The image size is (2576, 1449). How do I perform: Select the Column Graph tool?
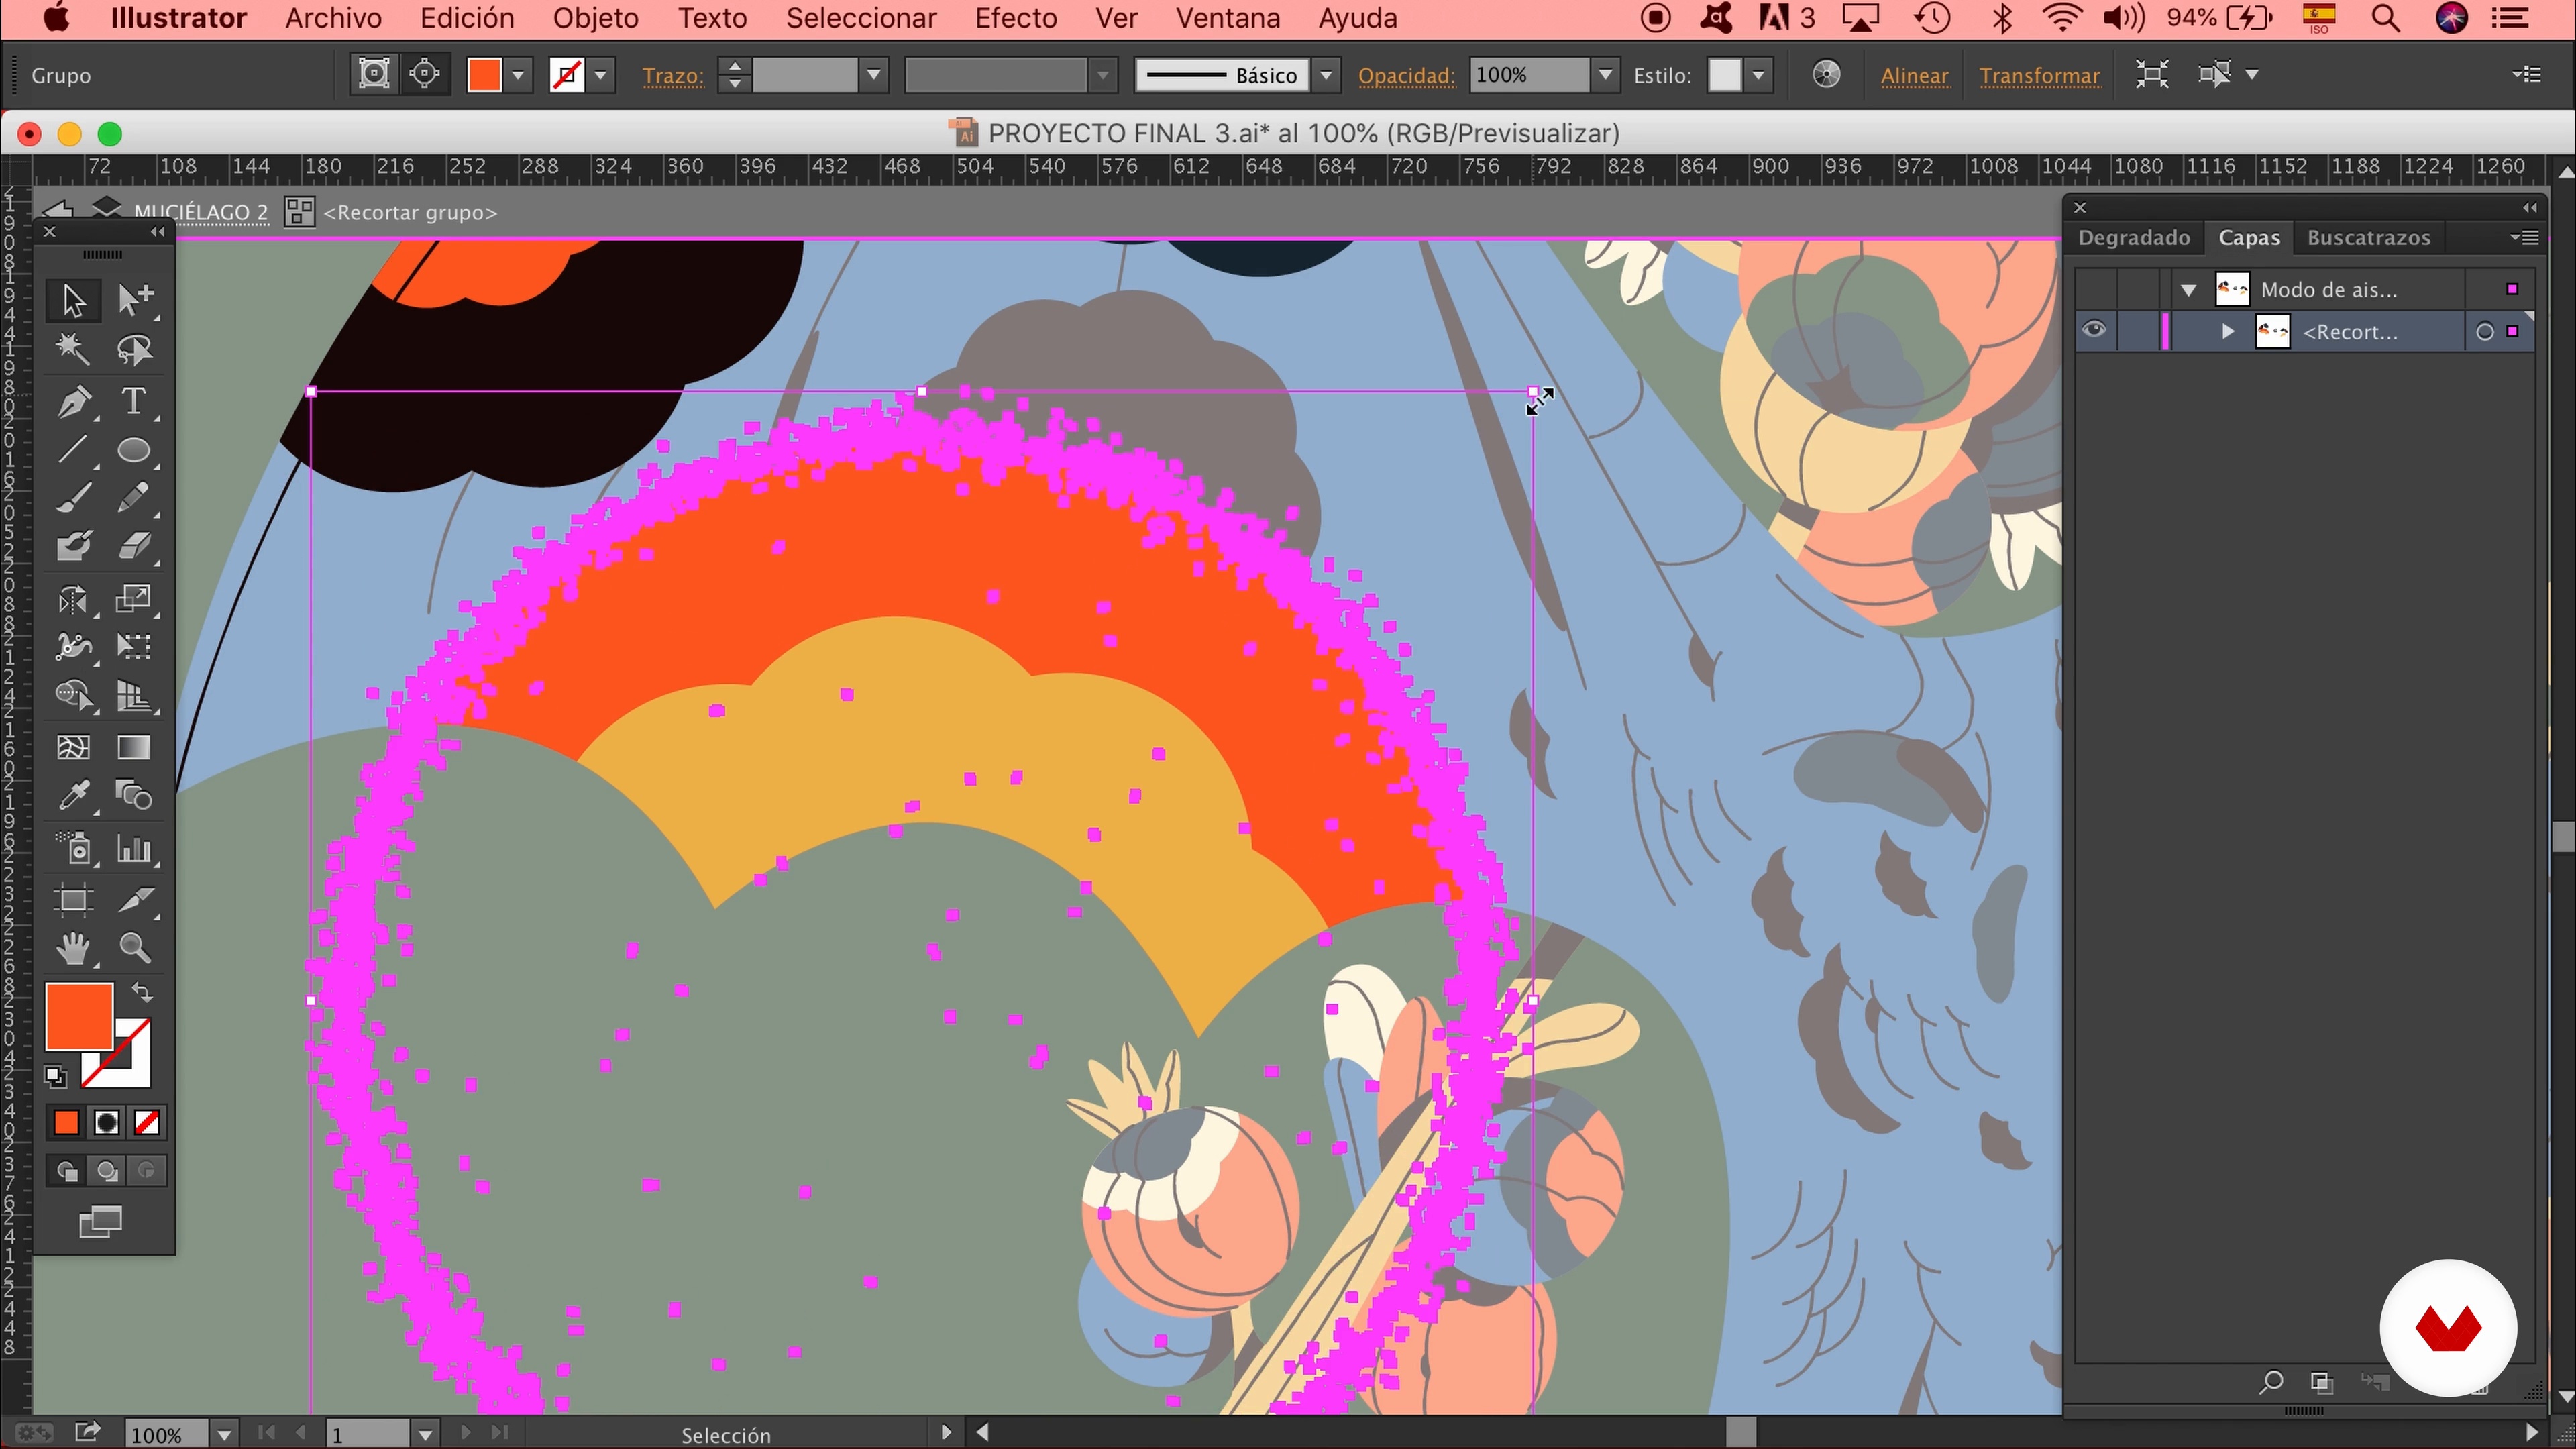pyautogui.click(x=134, y=849)
